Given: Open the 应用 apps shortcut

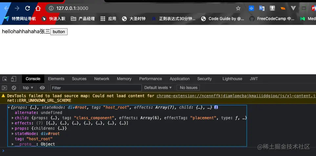Looking at the screenshot, I should tap(108, 19).
